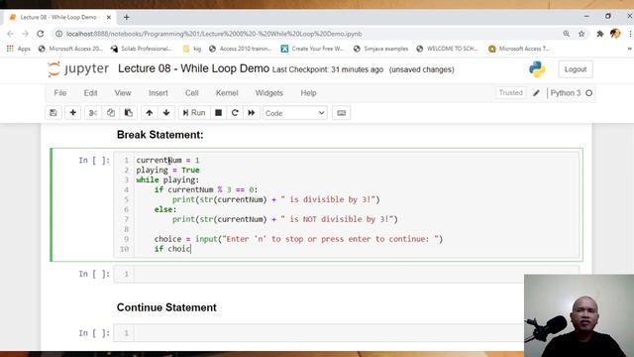This screenshot has height=357, width=634.
Task: Select the Lecture 08 - While Loop Demo tab
Action: tap(58, 18)
